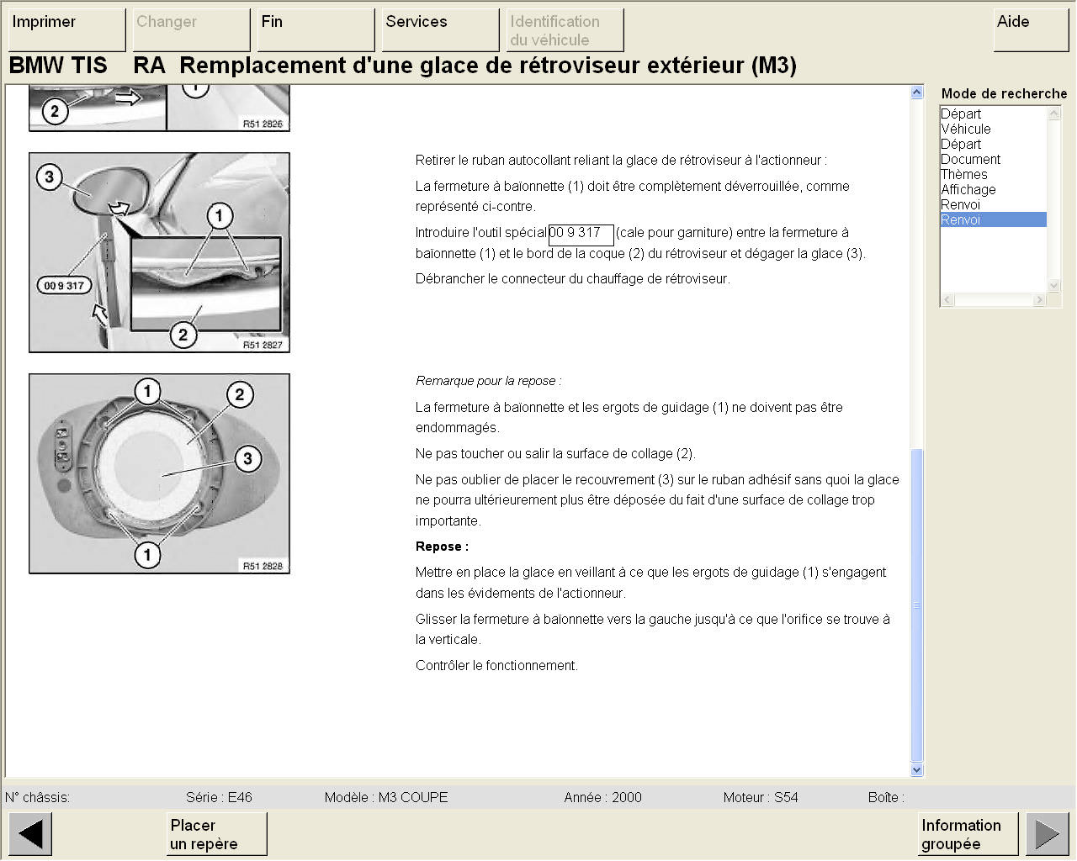Viewport: 1077px width, 861px height.
Task: Click the Série : E46 status entry
Action: tap(219, 797)
